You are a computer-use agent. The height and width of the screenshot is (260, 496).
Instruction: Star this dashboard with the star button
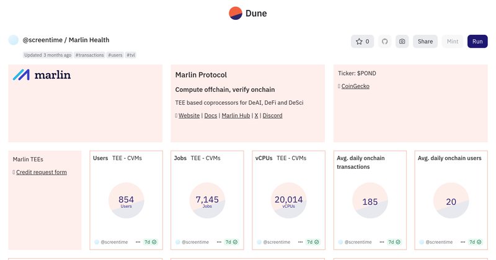[x=363, y=42]
